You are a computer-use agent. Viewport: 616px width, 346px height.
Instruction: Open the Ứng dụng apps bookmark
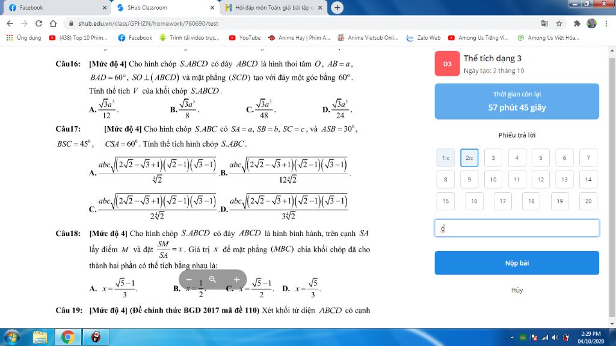tap(24, 38)
